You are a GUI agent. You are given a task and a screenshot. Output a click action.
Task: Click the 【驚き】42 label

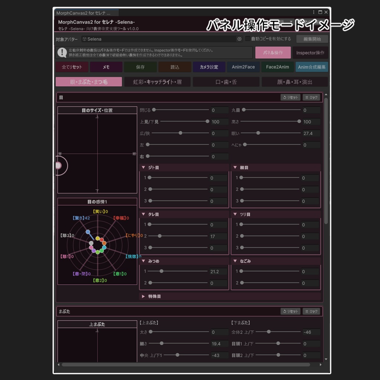coord(81,218)
